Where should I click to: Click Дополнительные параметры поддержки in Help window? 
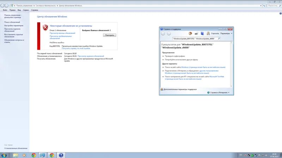180,89
